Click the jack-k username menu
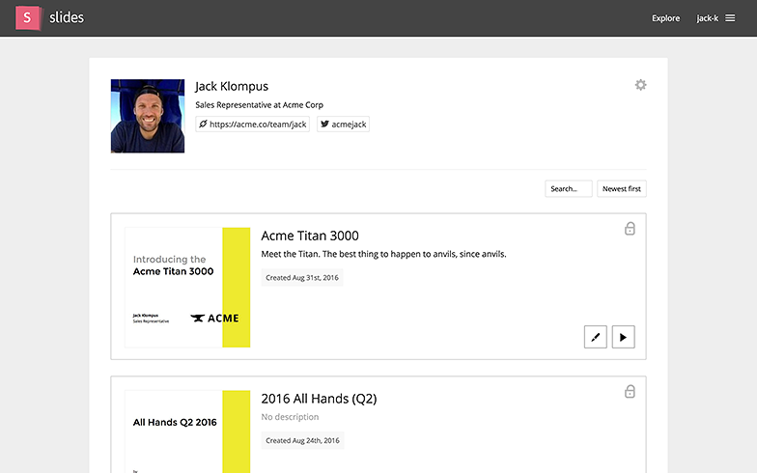 tap(707, 18)
